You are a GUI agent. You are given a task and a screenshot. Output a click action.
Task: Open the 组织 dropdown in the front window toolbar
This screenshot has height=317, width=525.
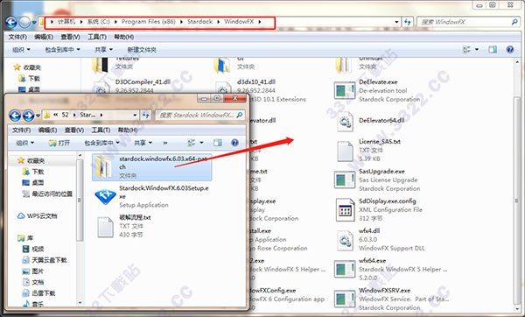click(x=25, y=143)
